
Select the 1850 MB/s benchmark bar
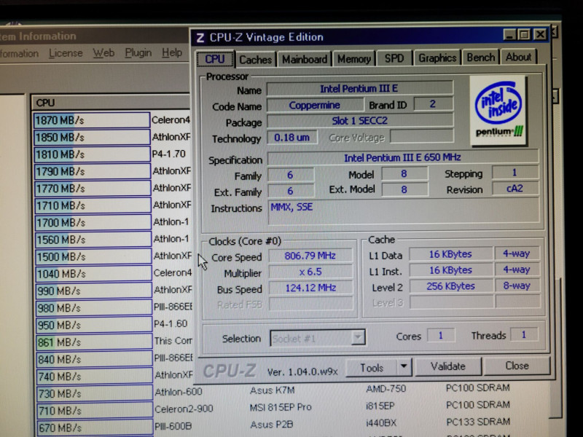point(92,137)
